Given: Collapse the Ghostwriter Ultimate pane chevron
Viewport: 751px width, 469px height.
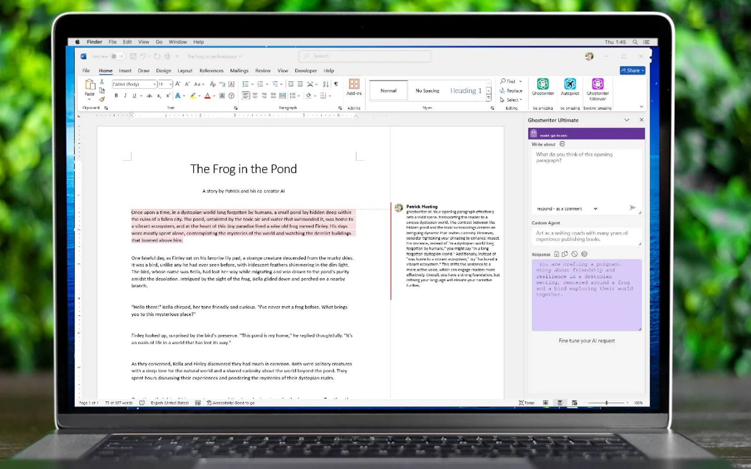Looking at the screenshot, I should [x=627, y=120].
